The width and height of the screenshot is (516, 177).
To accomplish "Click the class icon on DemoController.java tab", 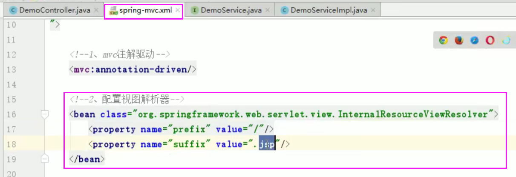I will (x=13, y=10).
